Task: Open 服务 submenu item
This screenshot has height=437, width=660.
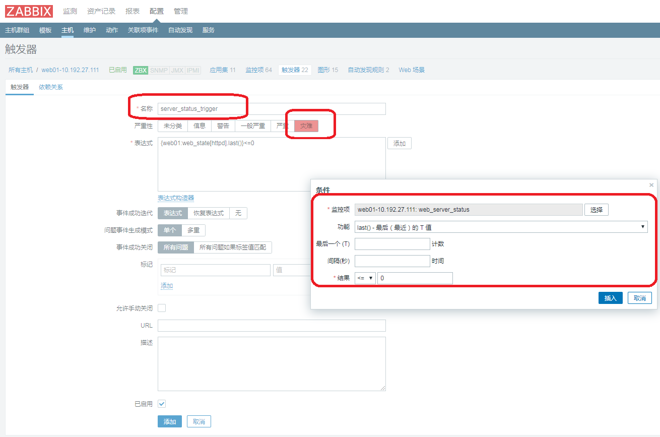Action: coord(209,30)
